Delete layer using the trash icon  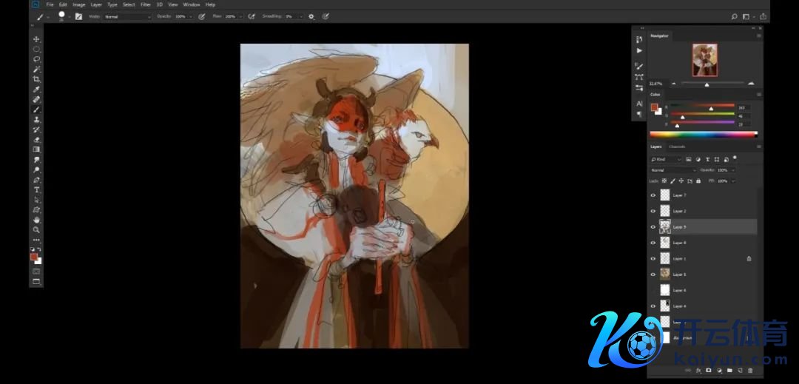pos(750,370)
